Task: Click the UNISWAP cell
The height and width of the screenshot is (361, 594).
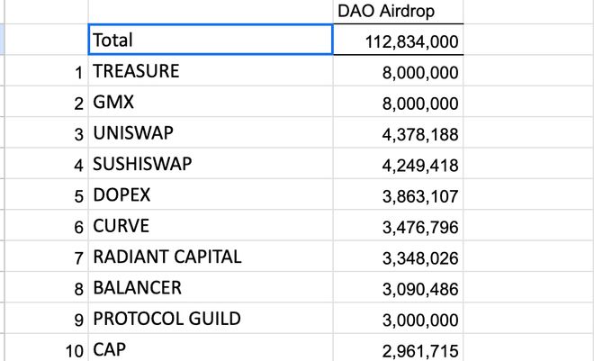Action: click(x=210, y=134)
